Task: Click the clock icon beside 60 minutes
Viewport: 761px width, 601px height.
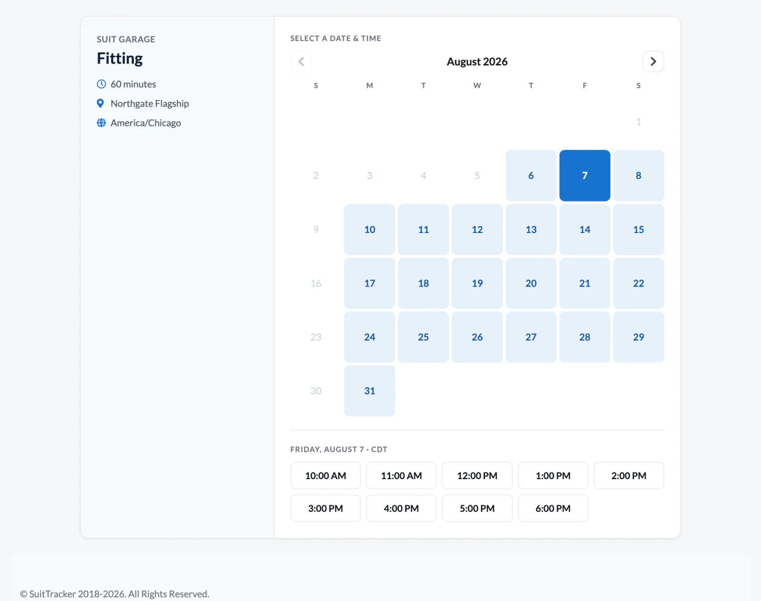Action: pos(101,84)
